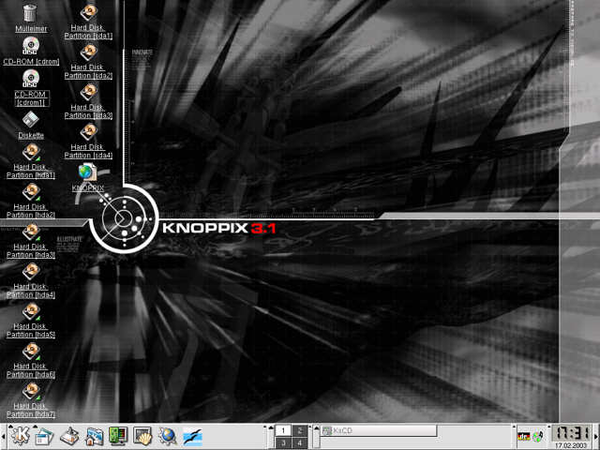600x450 pixels.
Task: Click the clock applet handle arrow
Action: [x=548, y=427]
